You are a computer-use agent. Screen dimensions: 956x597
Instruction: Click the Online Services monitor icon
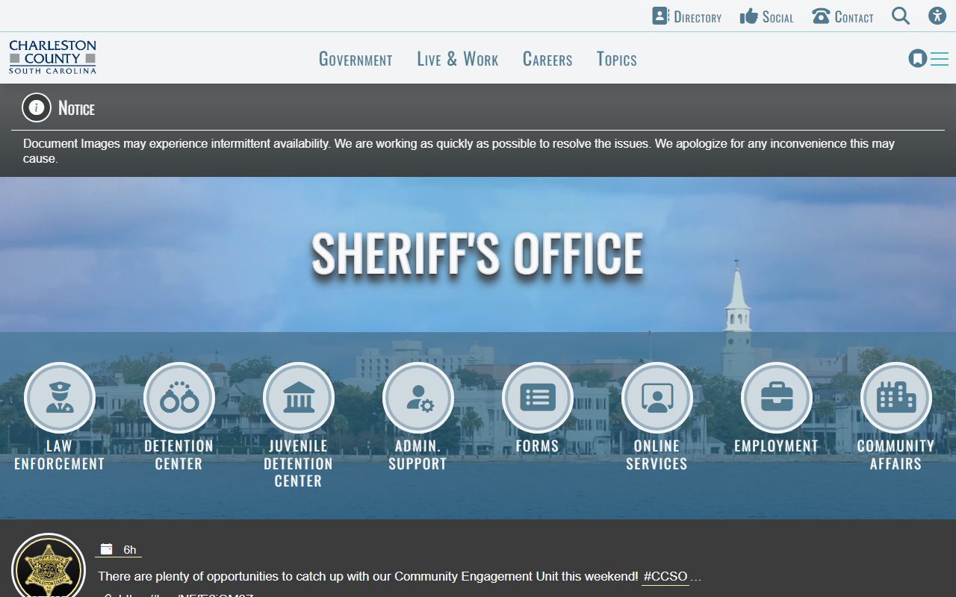point(657,398)
